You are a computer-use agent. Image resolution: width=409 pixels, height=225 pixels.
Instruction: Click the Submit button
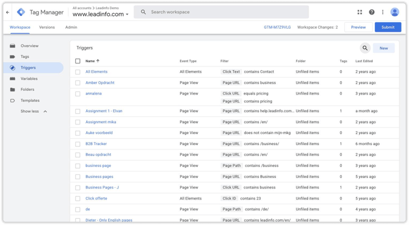388,27
